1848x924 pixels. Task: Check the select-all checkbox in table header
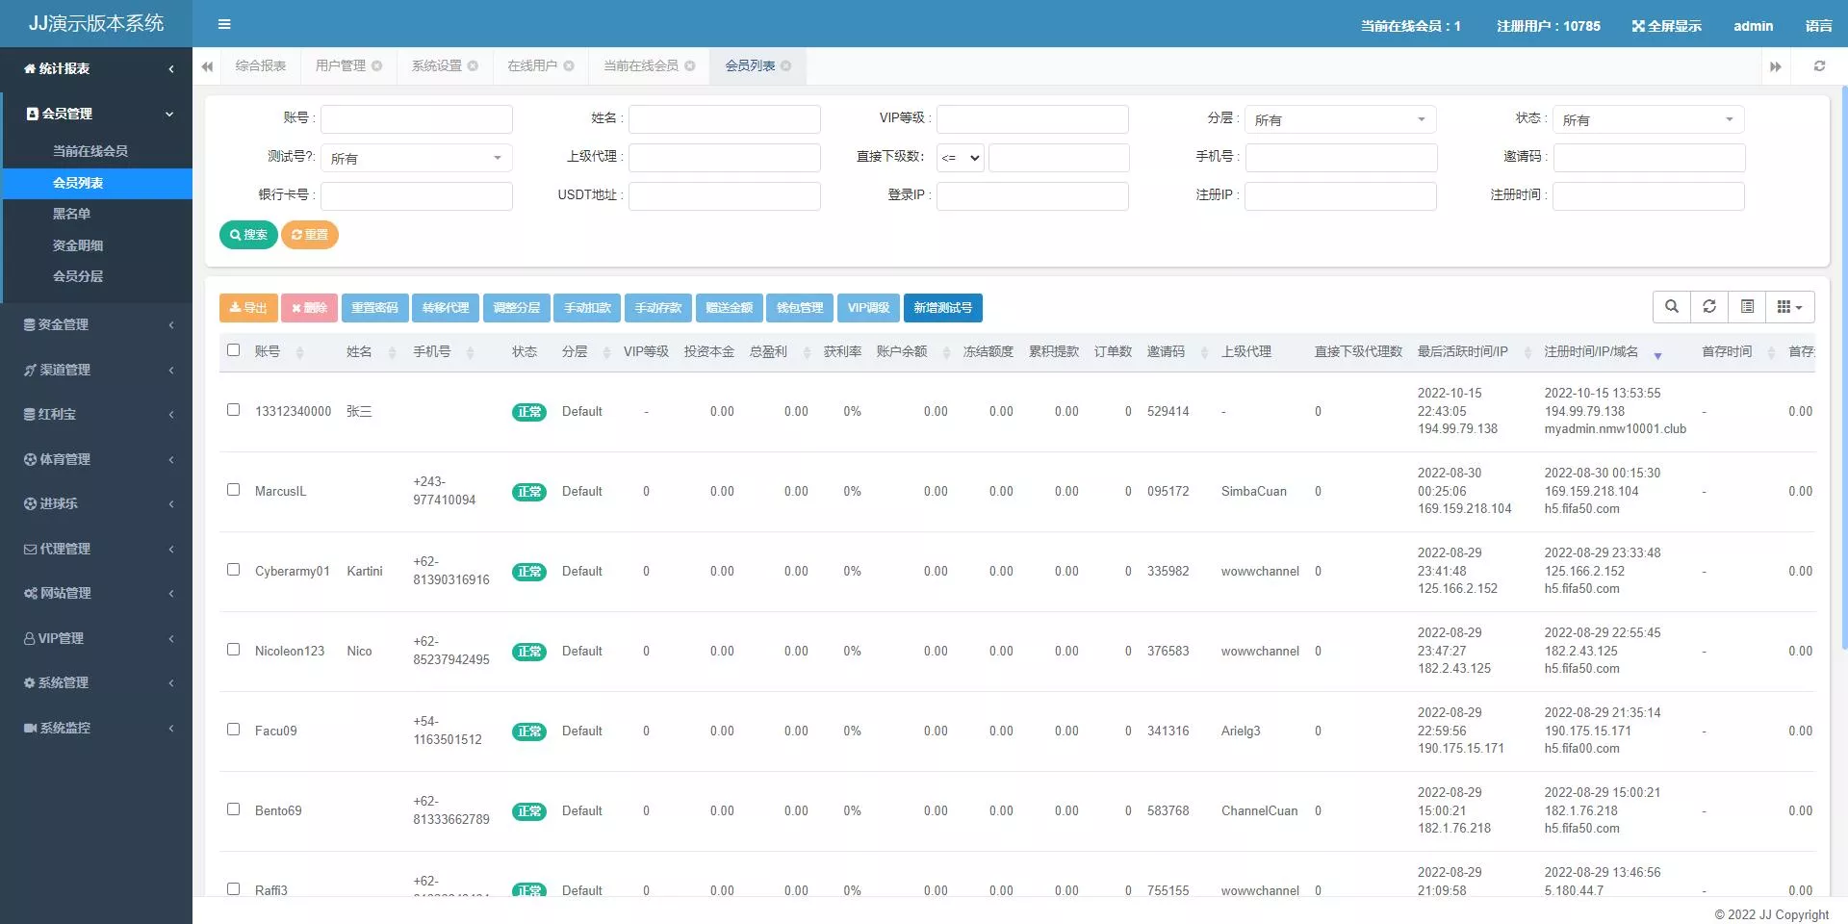tap(233, 350)
